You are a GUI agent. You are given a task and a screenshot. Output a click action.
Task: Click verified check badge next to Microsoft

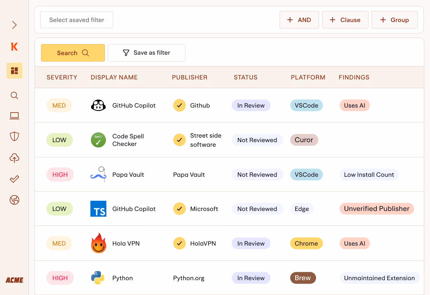tap(179, 209)
